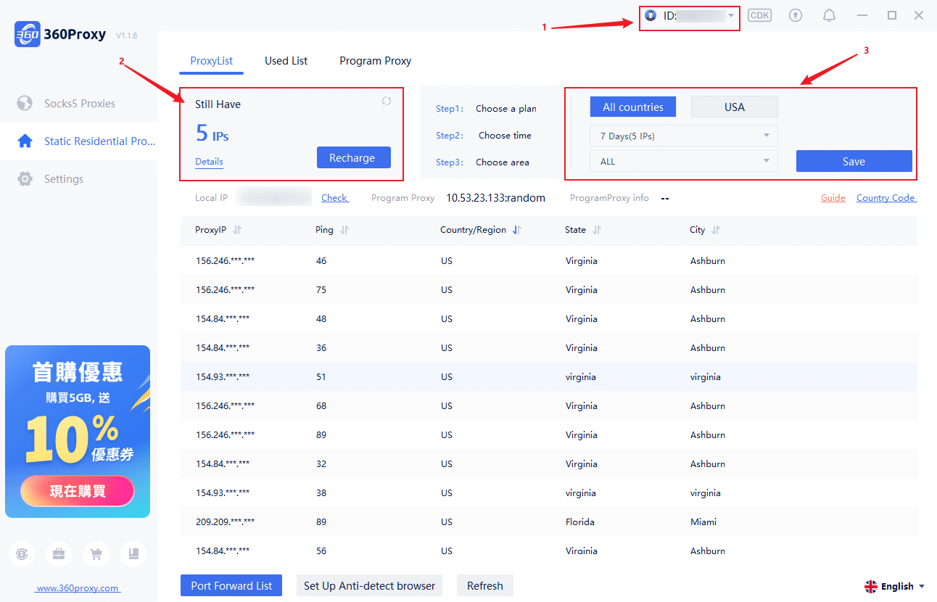This screenshot has width=937, height=602.
Task: Switch to the Used List tab
Action: click(x=286, y=61)
